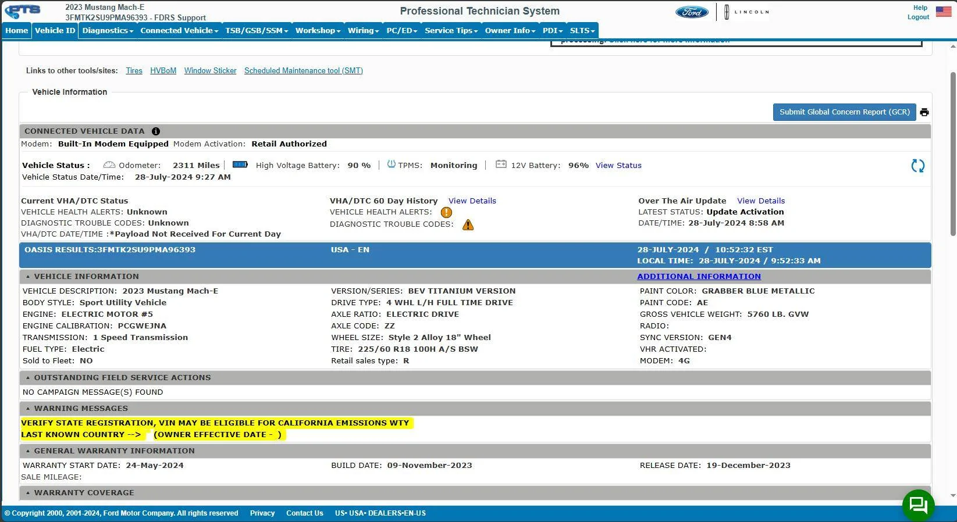
Task: Open the Help link
Action: click(x=920, y=8)
